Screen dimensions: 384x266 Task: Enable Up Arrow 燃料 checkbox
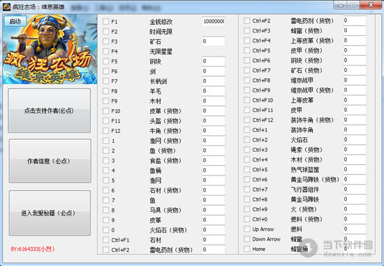247,229
